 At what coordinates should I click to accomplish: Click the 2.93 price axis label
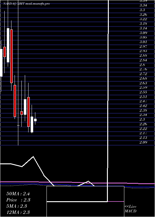pos(143,51)
